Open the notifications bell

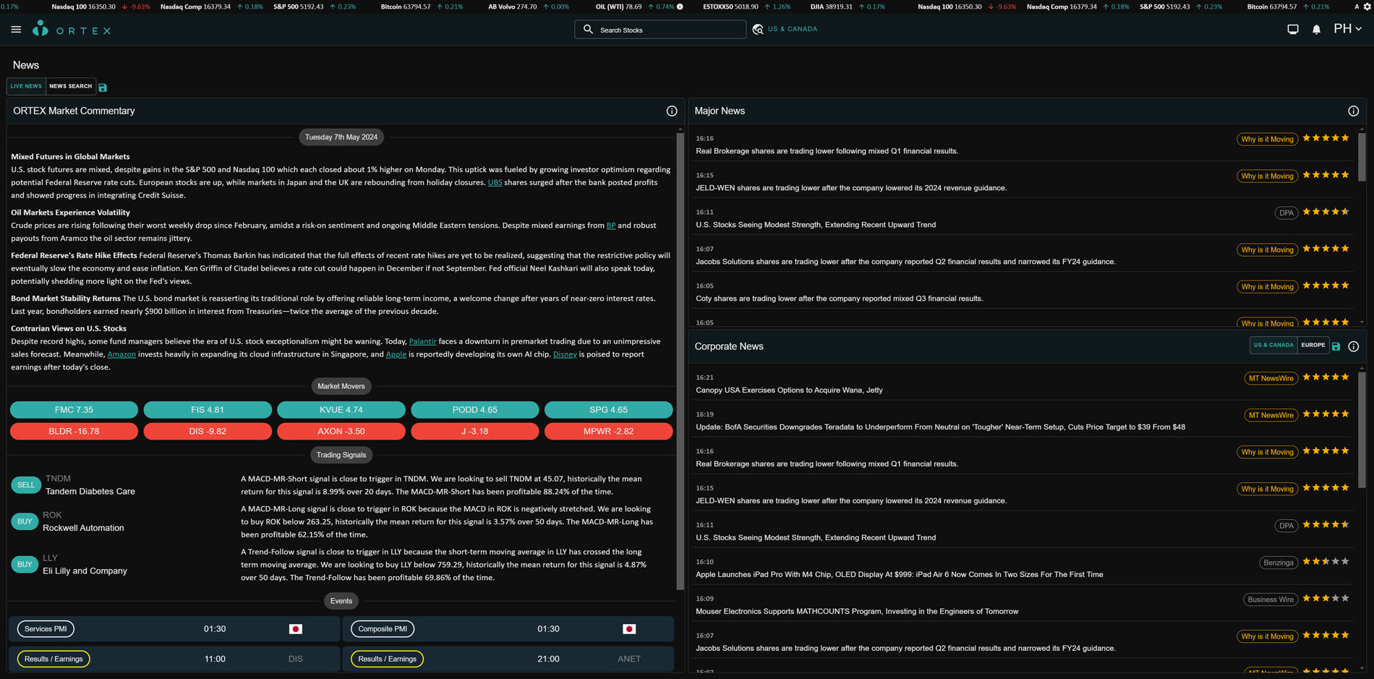[x=1316, y=30]
